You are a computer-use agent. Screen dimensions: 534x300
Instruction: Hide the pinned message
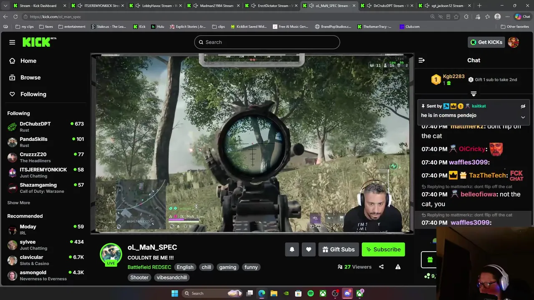click(523, 106)
